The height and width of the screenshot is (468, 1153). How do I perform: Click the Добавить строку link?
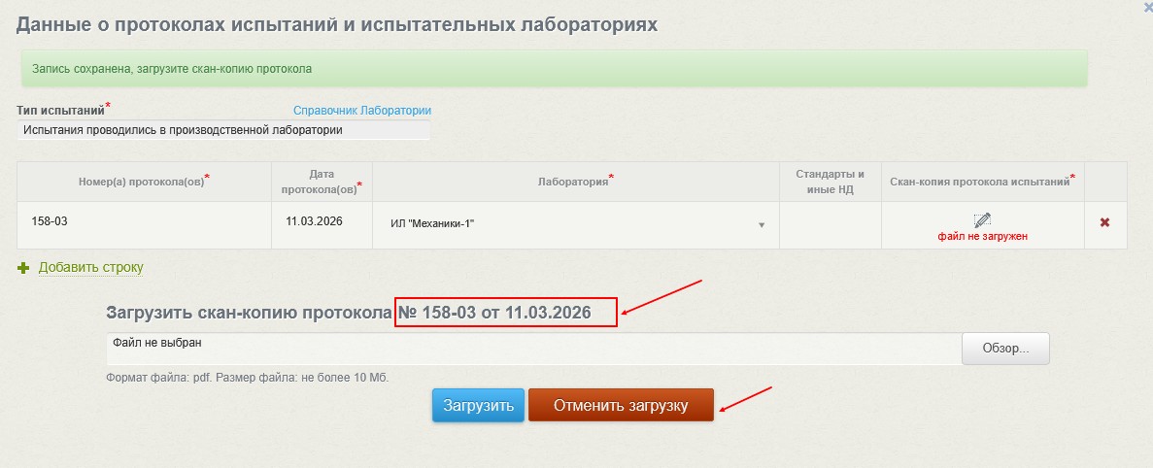(x=90, y=267)
